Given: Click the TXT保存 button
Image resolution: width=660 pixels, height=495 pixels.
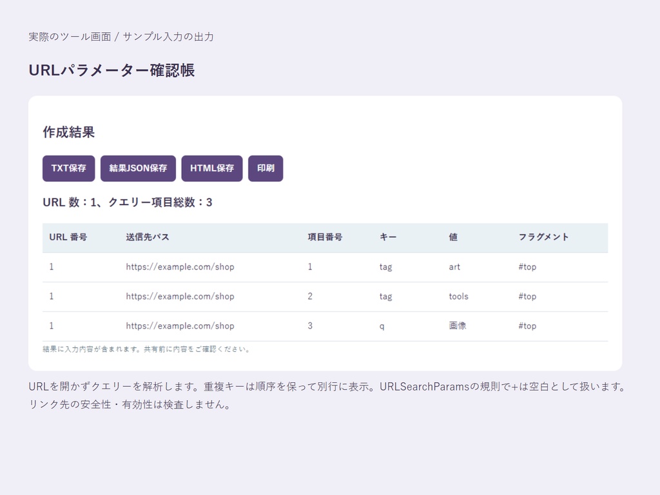Looking at the screenshot, I should (68, 168).
